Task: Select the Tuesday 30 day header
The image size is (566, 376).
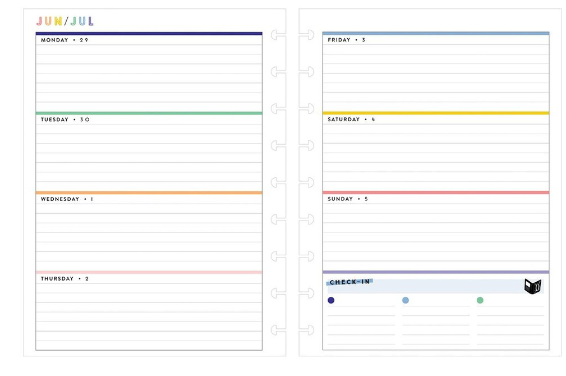Action: (65, 120)
